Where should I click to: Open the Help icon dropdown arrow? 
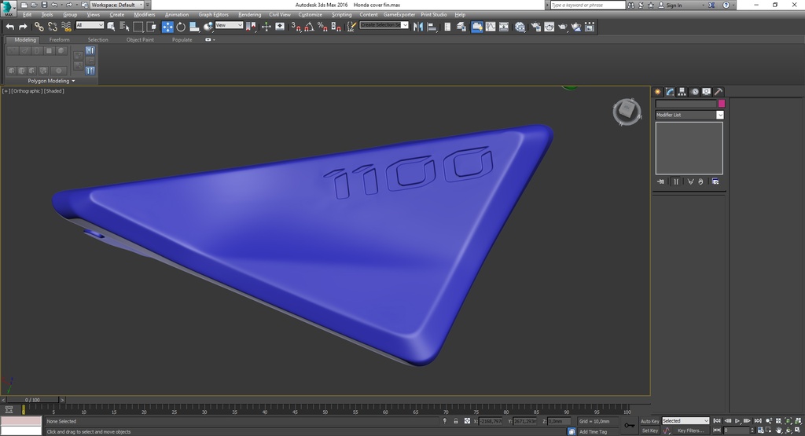733,5
